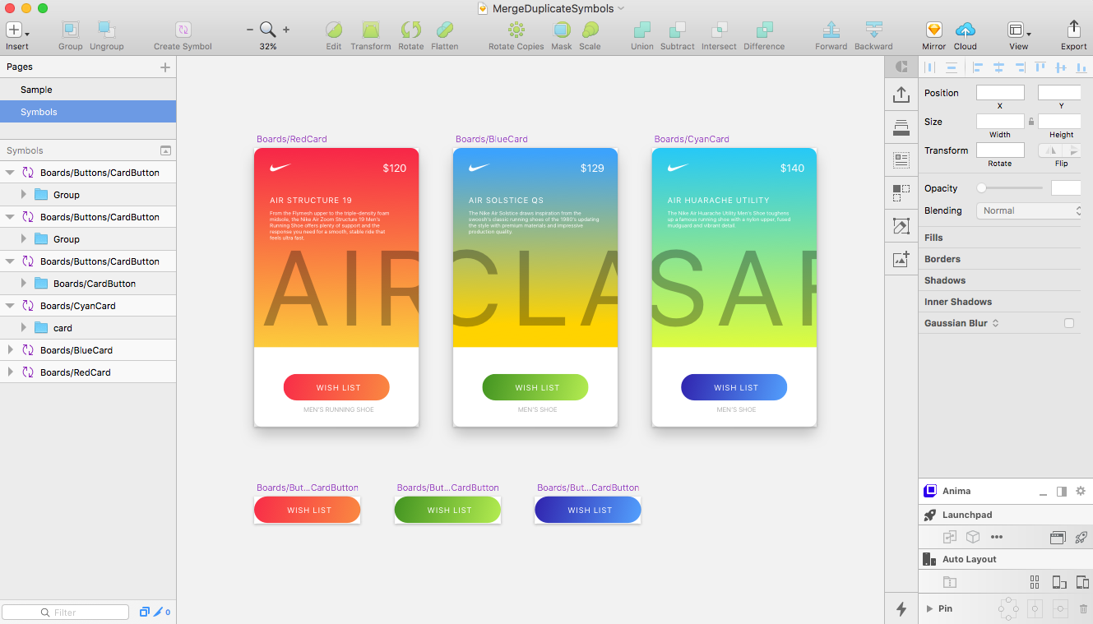Select the Symbols page
This screenshot has width=1093, height=624.
click(x=39, y=112)
